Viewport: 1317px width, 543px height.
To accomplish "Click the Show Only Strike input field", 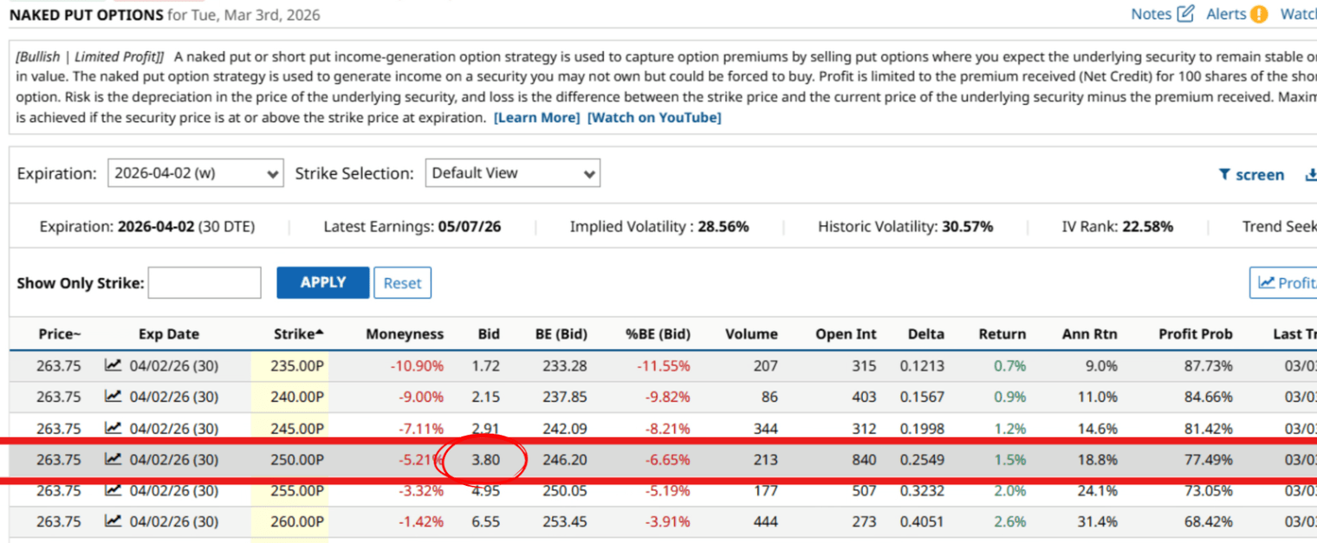I will 204,283.
